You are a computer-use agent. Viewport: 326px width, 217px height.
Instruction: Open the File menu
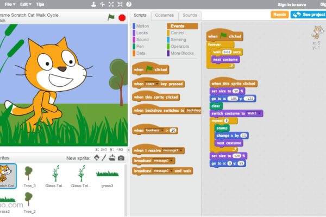point(8,4)
